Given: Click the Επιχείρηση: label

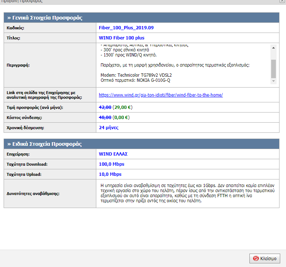Looking at the screenshot, I should (18, 154).
